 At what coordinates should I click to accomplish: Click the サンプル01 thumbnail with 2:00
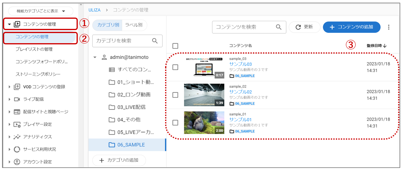(204, 123)
